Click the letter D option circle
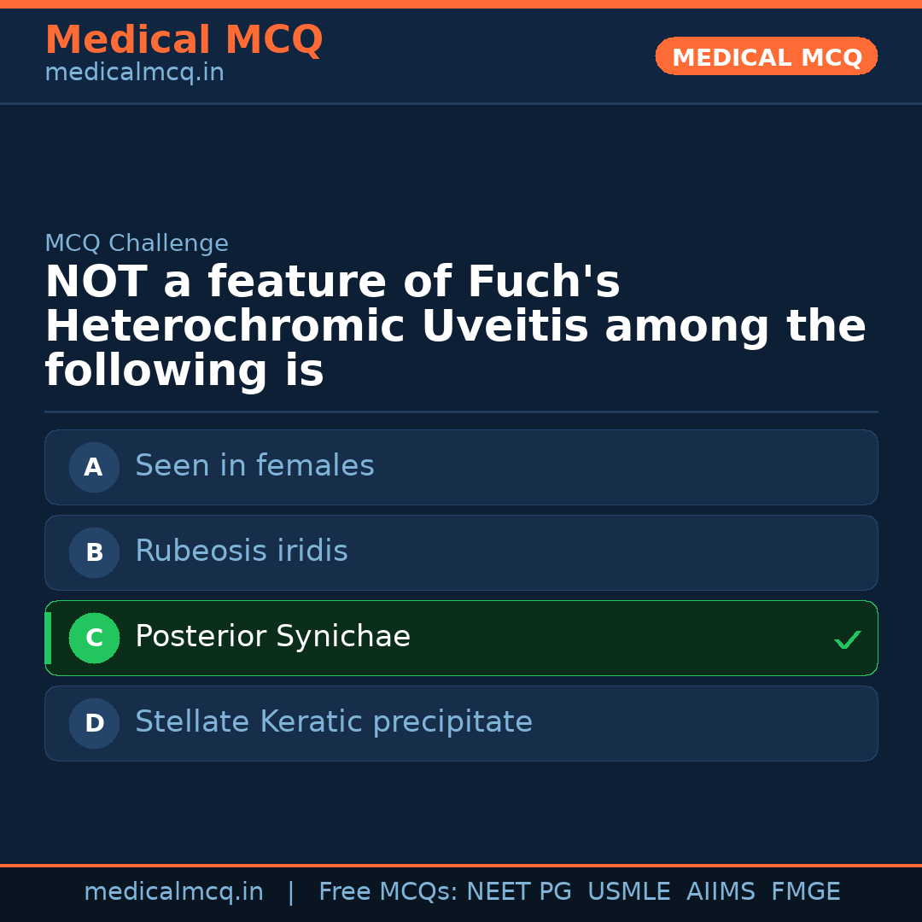Viewport: 922px width, 922px height. pyautogui.click(x=94, y=723)
